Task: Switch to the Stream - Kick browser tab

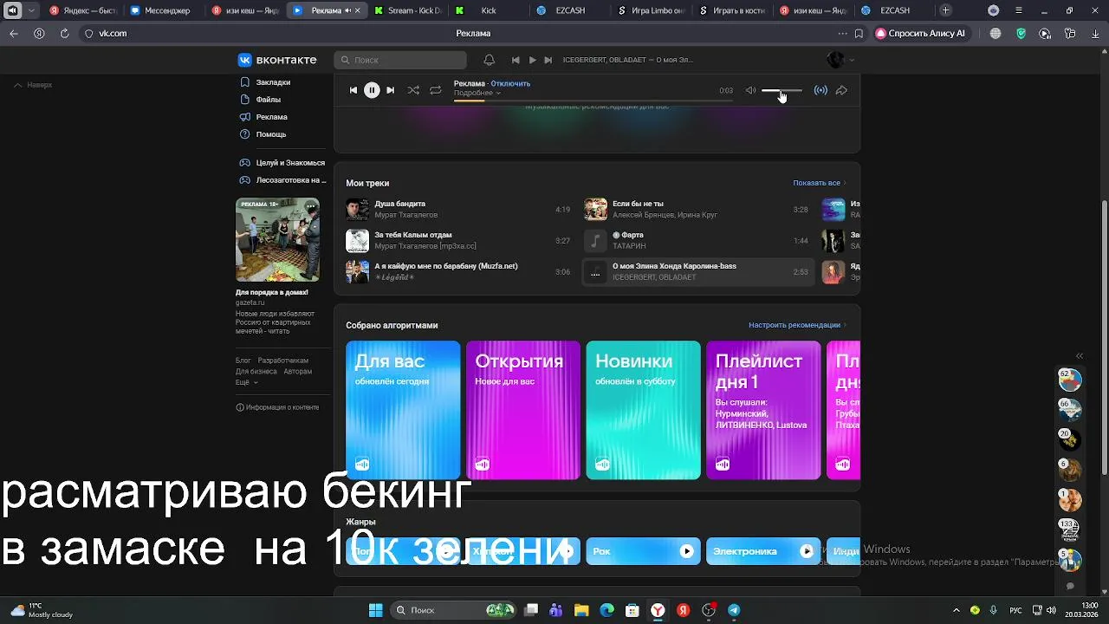Action: tap(409, 10)
